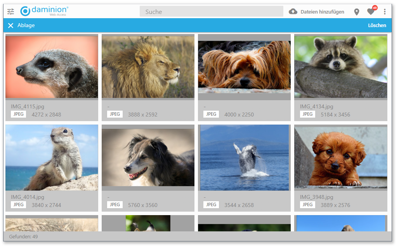399x248 pixels.
Task: Open the red puppy thumbnail IMG_3948.jpg
Action: point(340,157)
